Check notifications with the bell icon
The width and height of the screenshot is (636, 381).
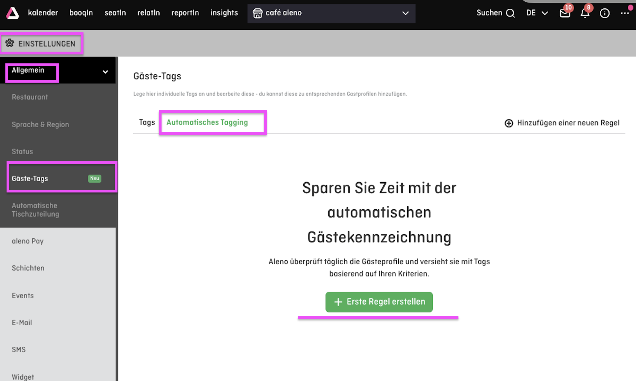pyautogui.click(x=585, y=13)
